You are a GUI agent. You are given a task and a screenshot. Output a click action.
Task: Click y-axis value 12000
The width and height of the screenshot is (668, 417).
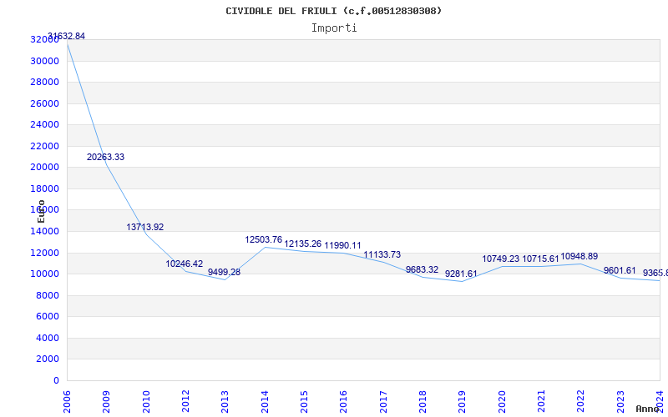point(45,253)
